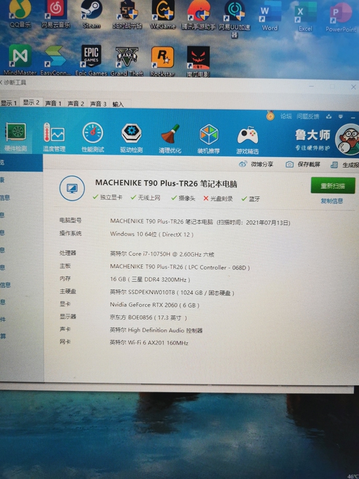Open Rockstar Games launcher icon

point(162,61)
